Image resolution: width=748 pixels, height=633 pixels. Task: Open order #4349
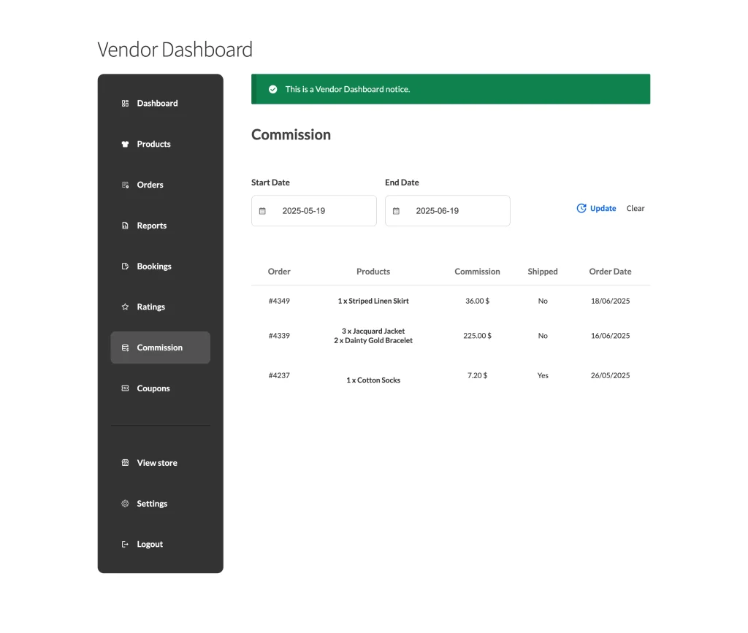(x=279, y=302)
